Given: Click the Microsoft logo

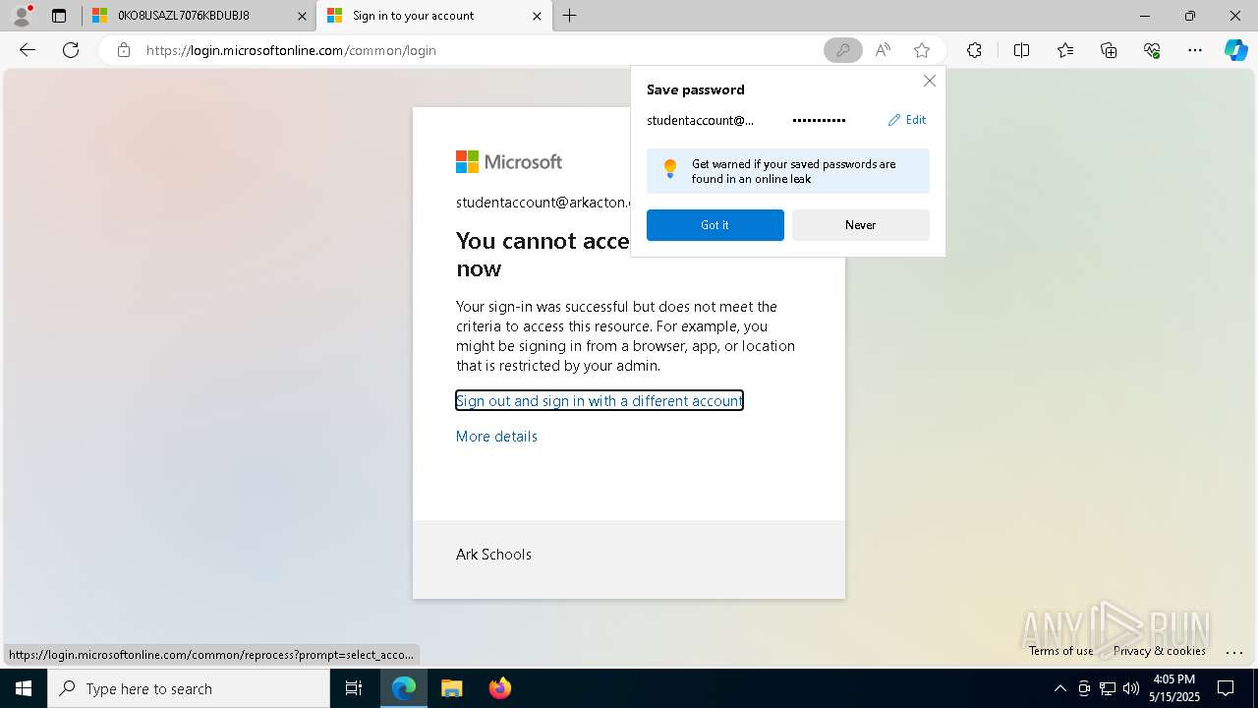Looking at the screenshot, I should [x=509, y=161].
